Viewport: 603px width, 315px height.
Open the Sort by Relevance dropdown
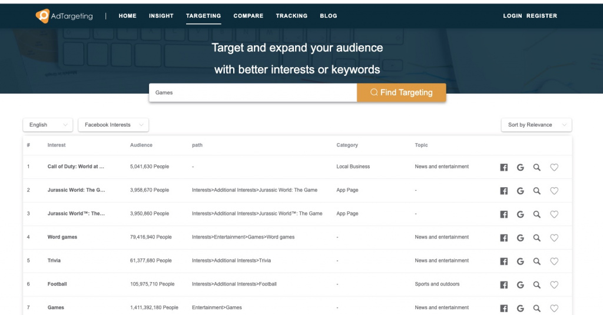[x=536, y=125]
